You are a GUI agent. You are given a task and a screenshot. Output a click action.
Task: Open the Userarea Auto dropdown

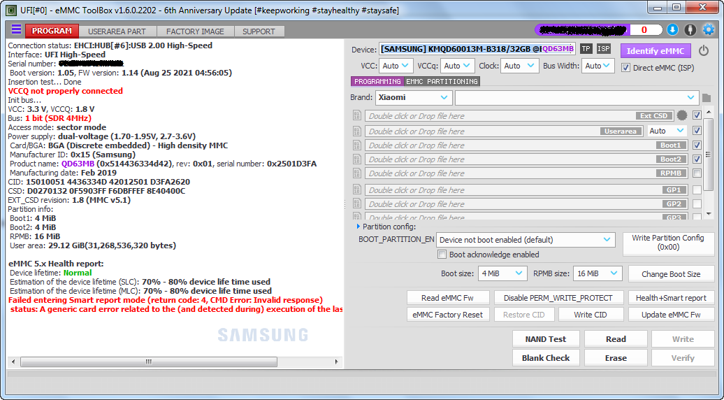coord(667,131)
